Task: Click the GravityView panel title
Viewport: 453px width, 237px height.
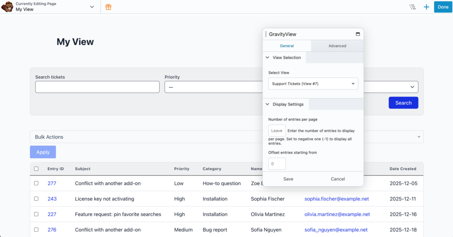Action: pyautogui.click(x=283, y=34)
